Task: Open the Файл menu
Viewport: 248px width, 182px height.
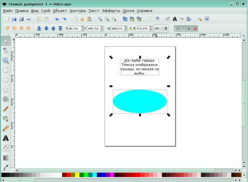Action: 8,11
